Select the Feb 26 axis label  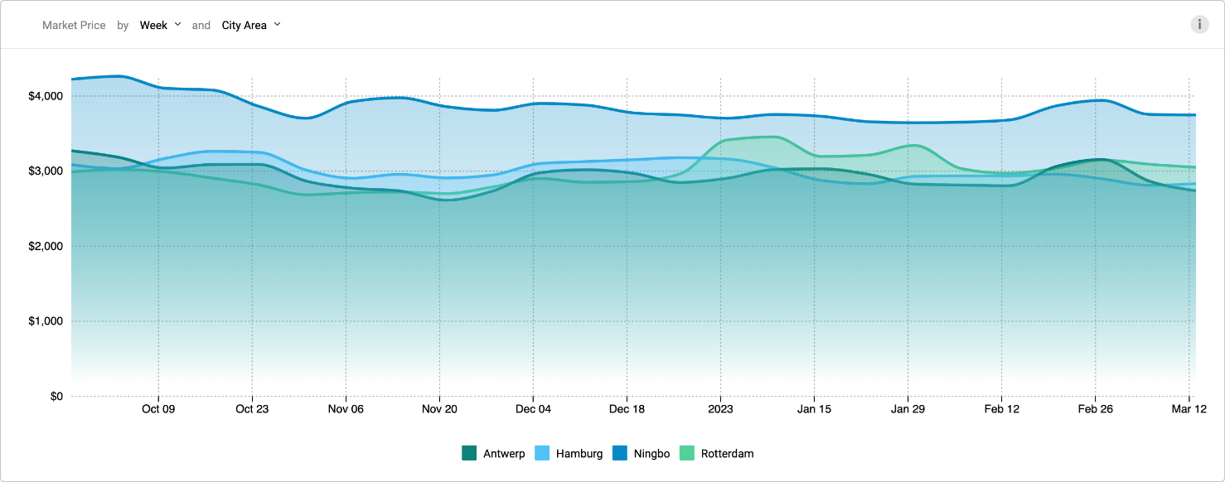[x=1096, y=409]
